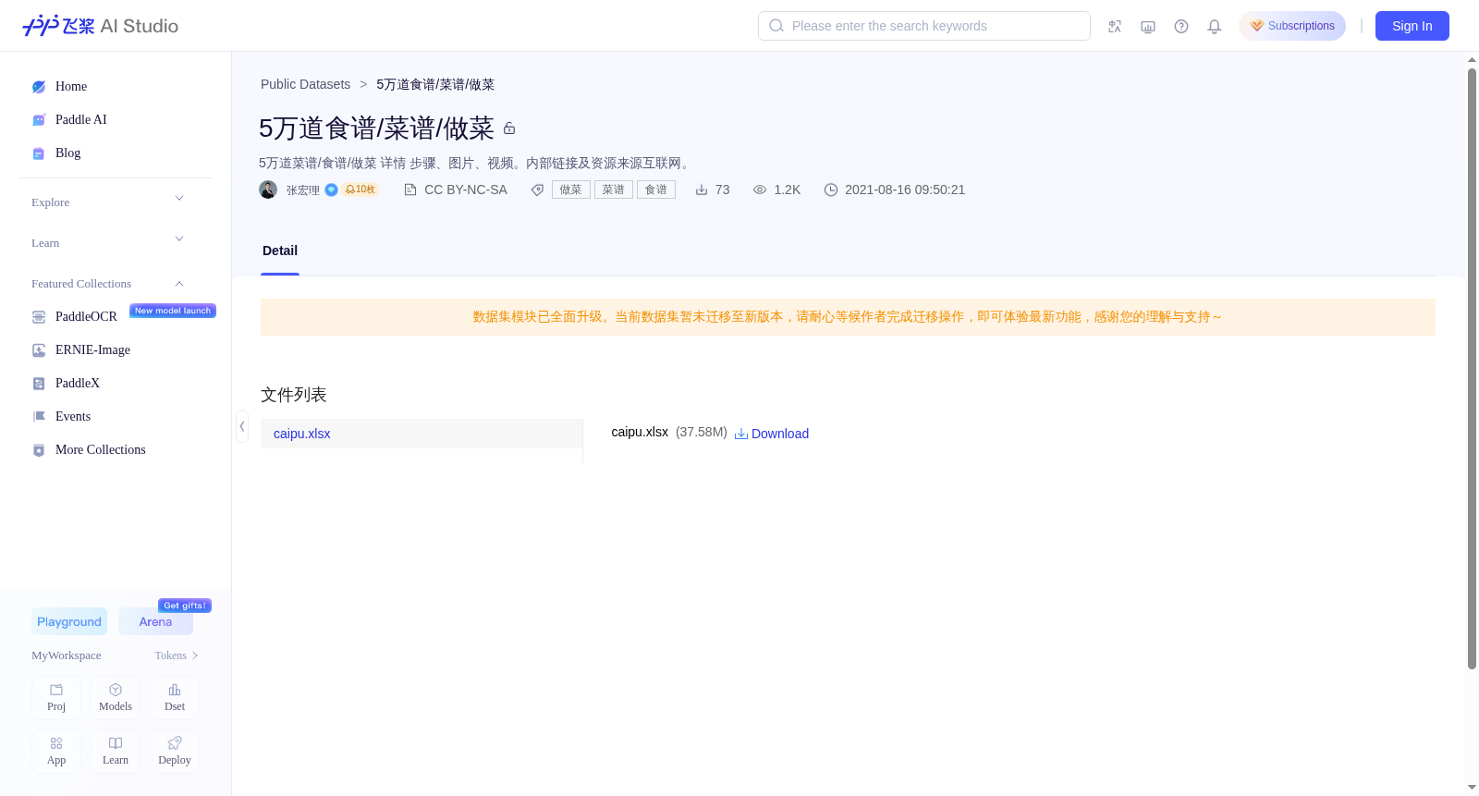Image resolution: width=1479 pixels, height=796 pixels.
Task: Click the author name 张宏理
Action: pos(302,190)
